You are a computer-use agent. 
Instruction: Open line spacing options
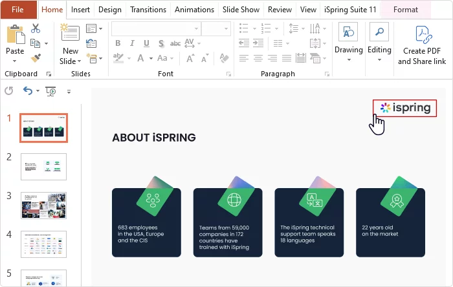(294, 28)
